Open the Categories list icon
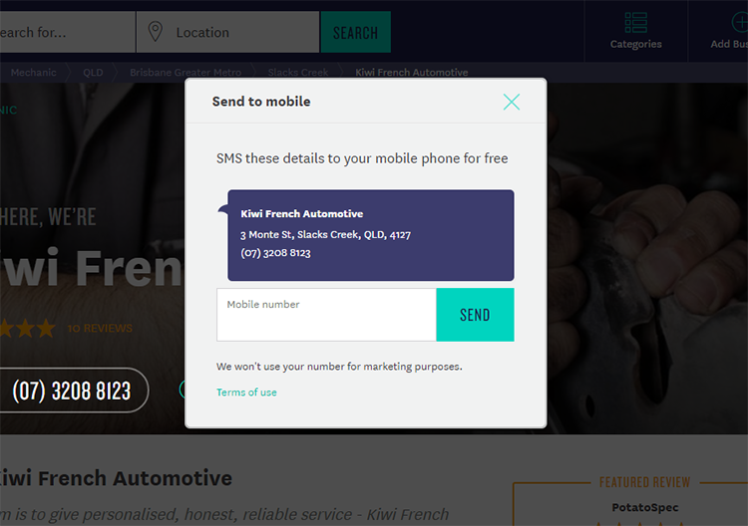The height and width of the screenshot is (526, 748). tap(636, 23)
